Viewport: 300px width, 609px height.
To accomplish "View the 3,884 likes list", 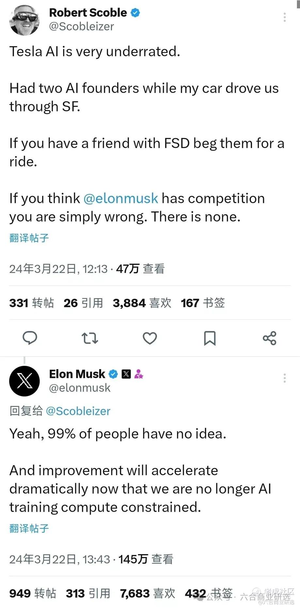I will point(142,303).
